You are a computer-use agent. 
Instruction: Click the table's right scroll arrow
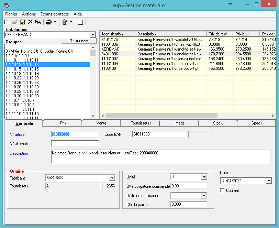pyautogui.click(x=273, y=116)
